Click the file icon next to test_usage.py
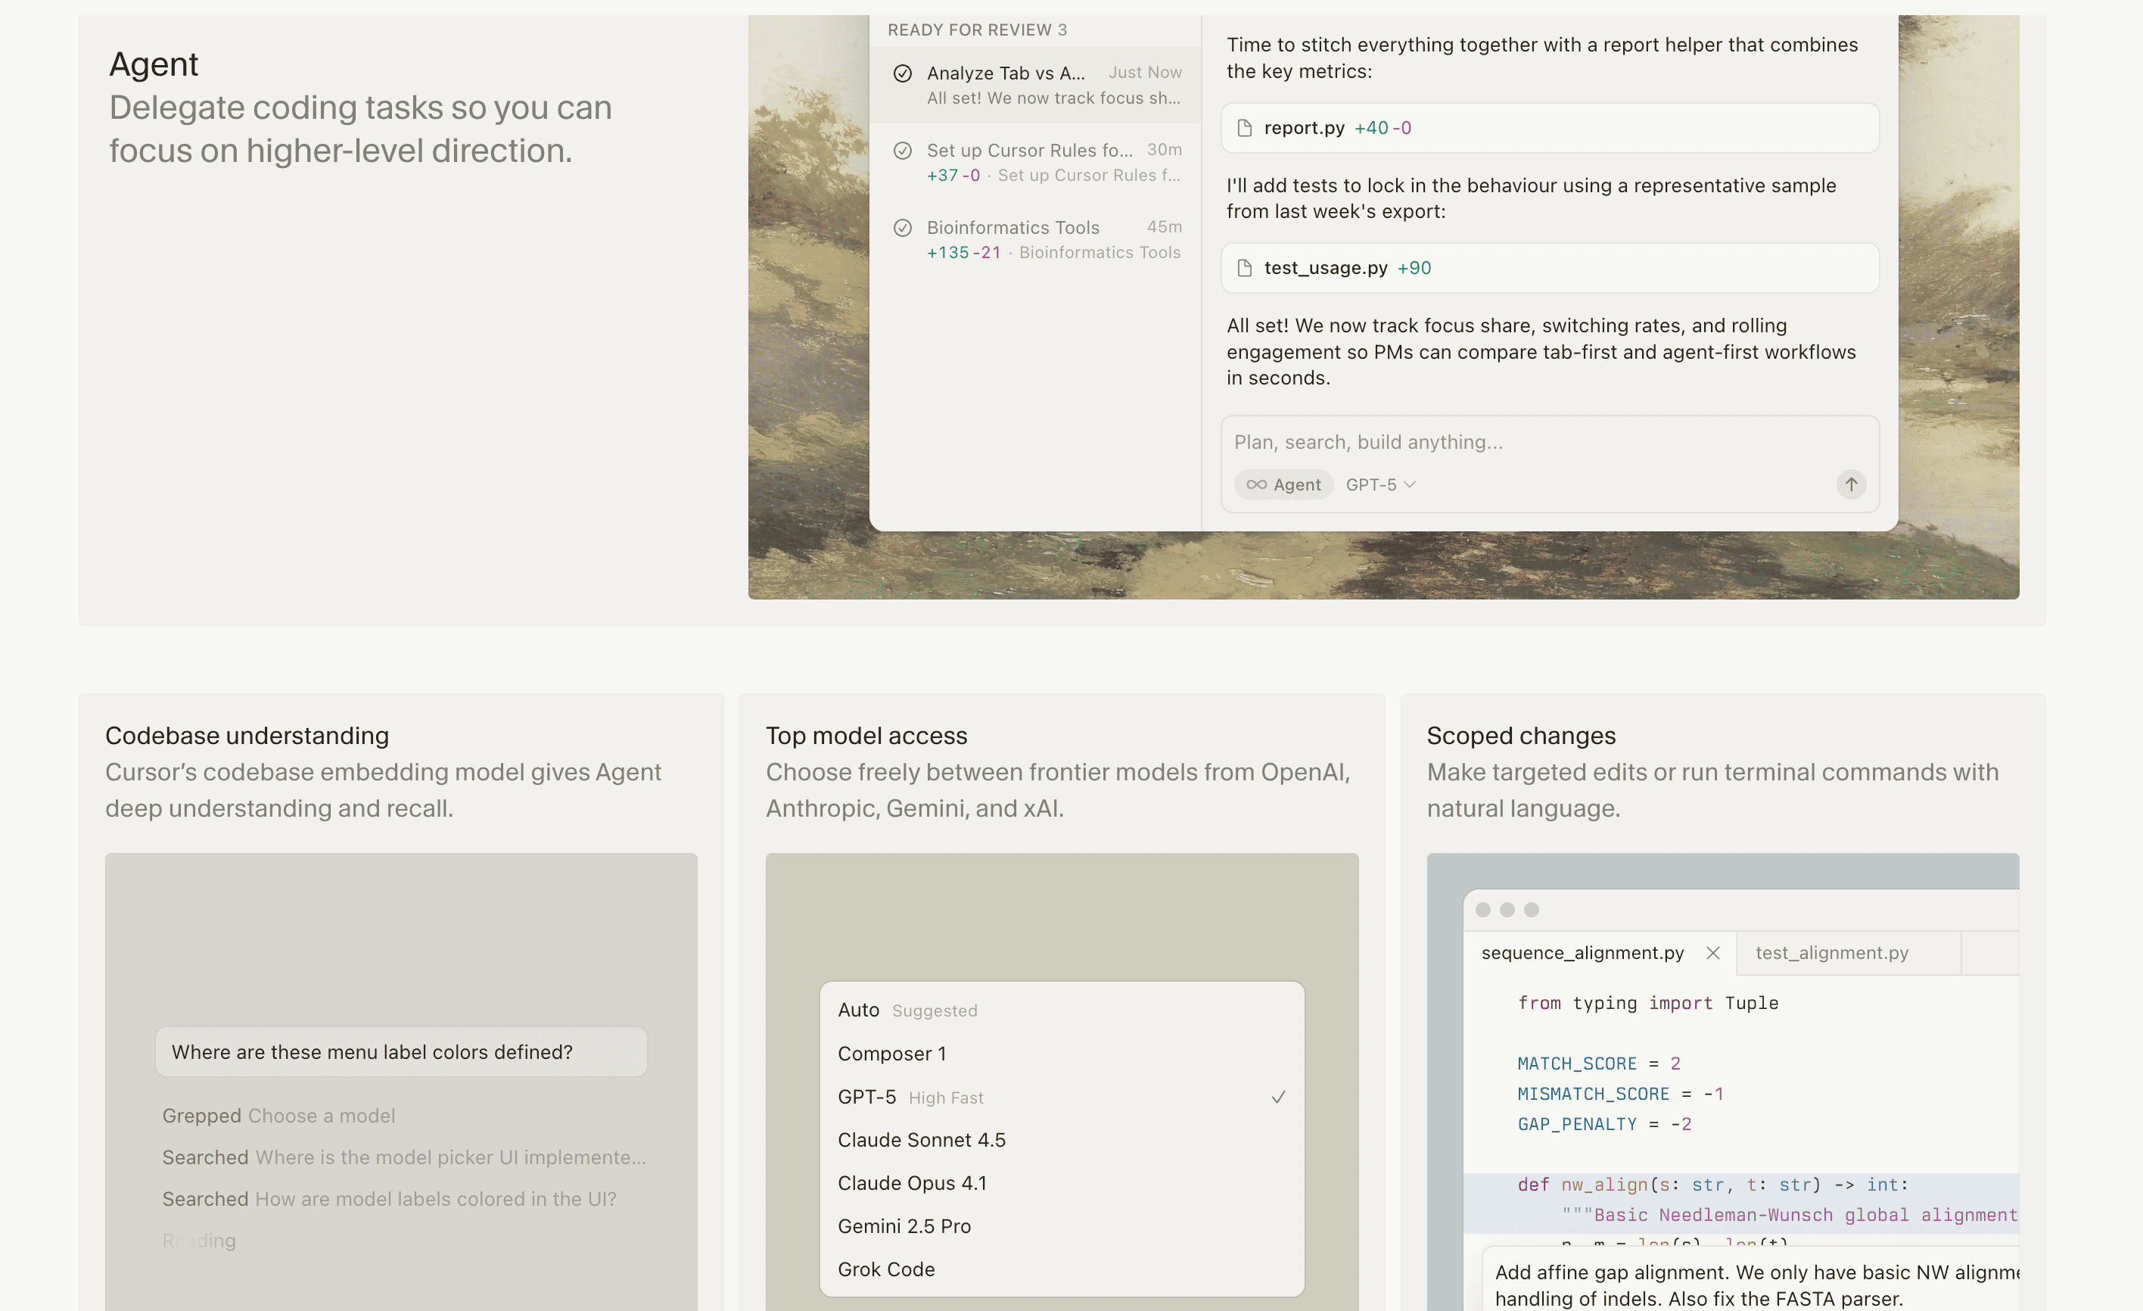This screenshot has height=1311, width=2143. click(x=1244, y=268)
